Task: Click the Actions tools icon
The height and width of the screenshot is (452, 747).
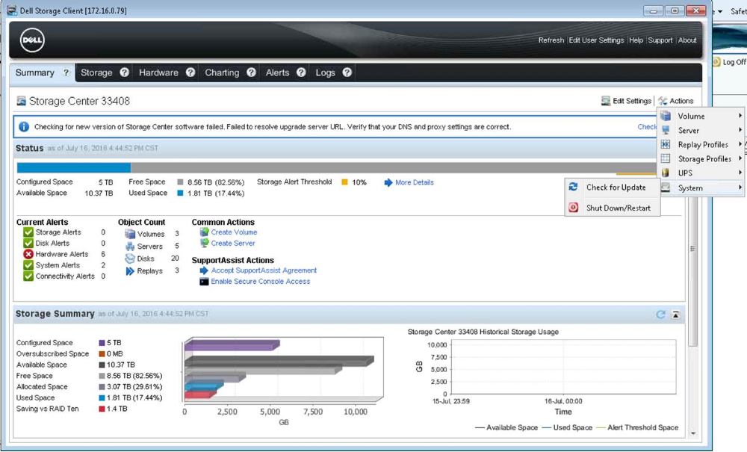Action: [x=663, y=101]
